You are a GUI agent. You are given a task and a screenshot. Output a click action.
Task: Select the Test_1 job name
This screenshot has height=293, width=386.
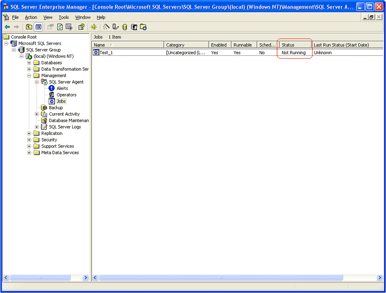click(x=106, y=53)
